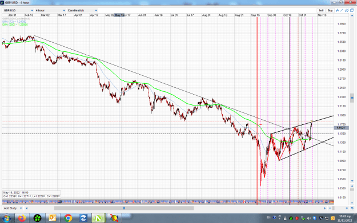
Task: Click the horizontal scrollbar left arrow
Action: click(27, 208)
